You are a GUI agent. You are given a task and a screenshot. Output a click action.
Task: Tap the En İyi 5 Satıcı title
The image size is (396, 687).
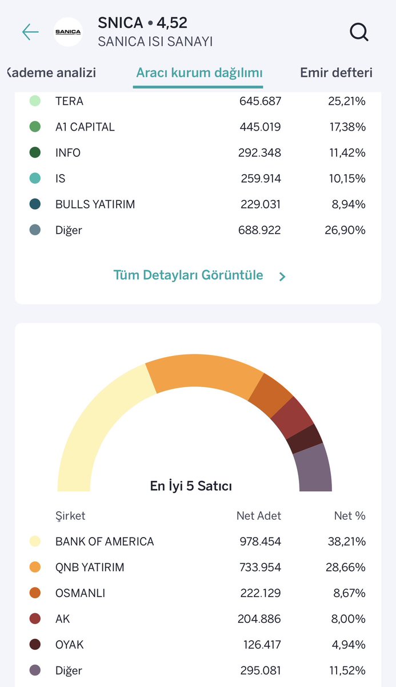click(x=191, y=486)
